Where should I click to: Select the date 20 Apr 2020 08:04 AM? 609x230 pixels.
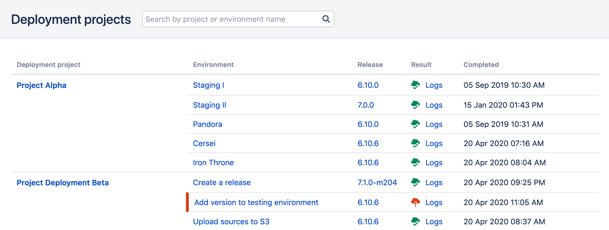pyautogui.click(x=505, y=162)
